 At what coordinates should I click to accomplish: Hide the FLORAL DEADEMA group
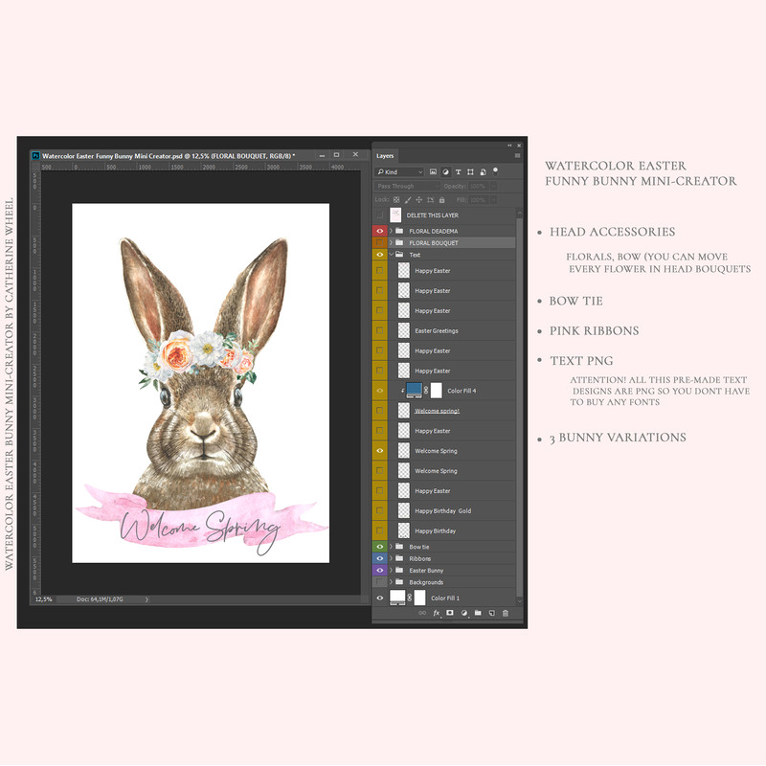coord(380,231)
